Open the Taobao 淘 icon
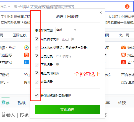This screenshot has height=122, width=134. (x=123, y=55)
